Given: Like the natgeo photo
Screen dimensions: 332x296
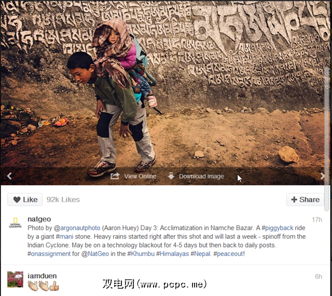Looking at the screenshot, I should (25, 199).
